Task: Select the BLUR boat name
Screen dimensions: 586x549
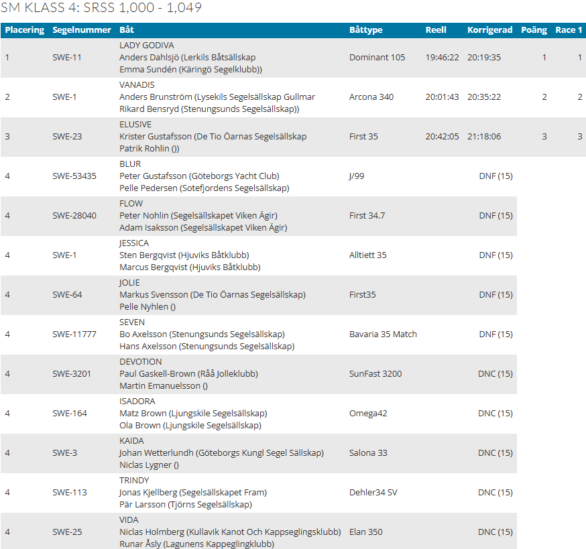Action: pyautogui.click(x=130, y=164)
